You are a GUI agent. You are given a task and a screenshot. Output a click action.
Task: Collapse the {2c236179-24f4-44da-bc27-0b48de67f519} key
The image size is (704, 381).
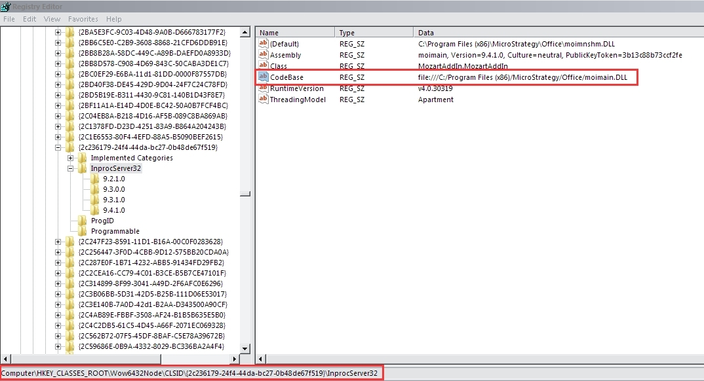pos(58,147)
